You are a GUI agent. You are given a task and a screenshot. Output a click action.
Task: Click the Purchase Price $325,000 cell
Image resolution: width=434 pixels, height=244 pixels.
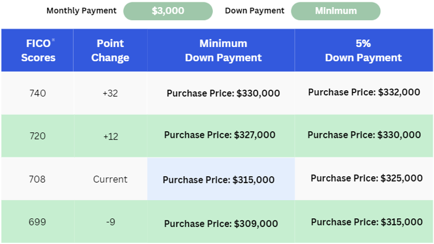pos(367,178)
